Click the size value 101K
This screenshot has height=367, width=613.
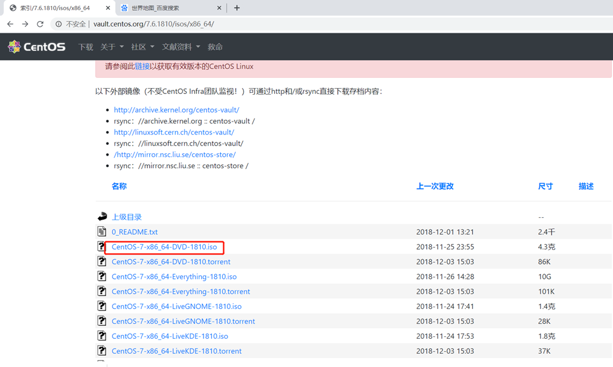pos(546,291)
